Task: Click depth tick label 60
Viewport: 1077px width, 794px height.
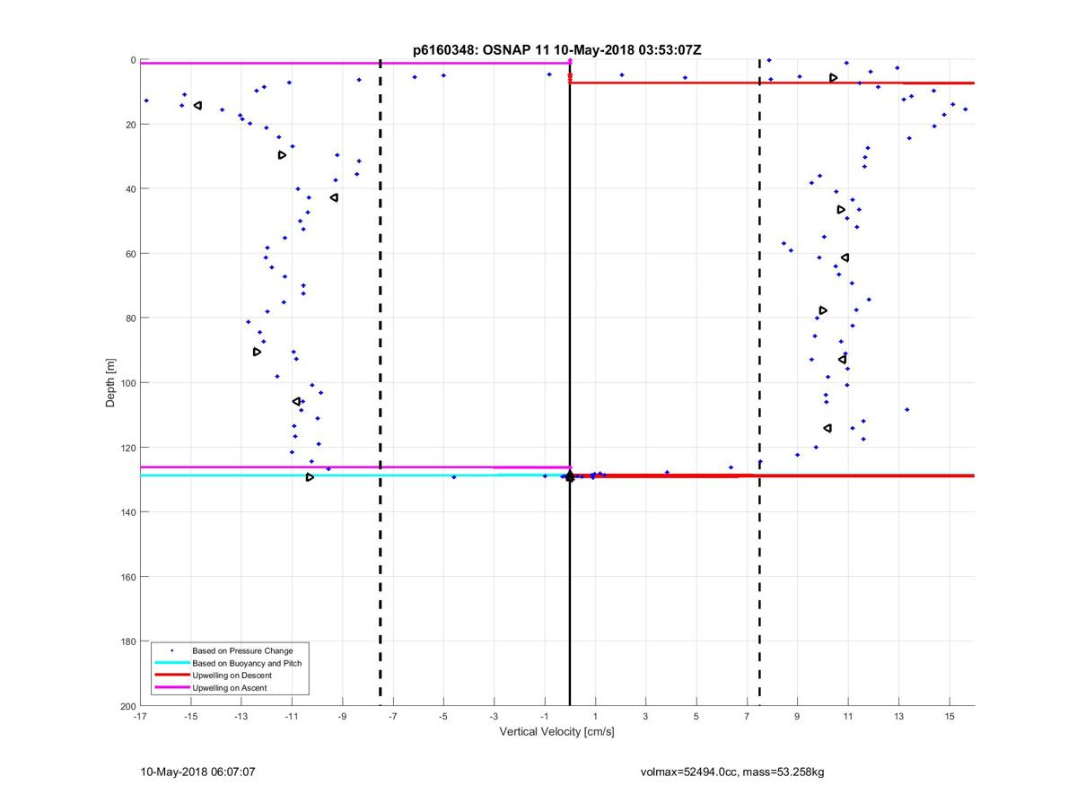Action: (x=130, y=254)
